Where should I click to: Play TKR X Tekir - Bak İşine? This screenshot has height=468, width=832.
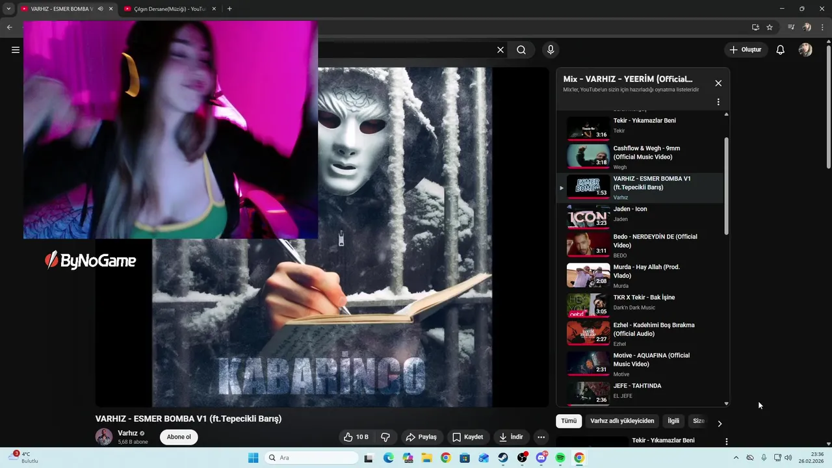[640, 305]
